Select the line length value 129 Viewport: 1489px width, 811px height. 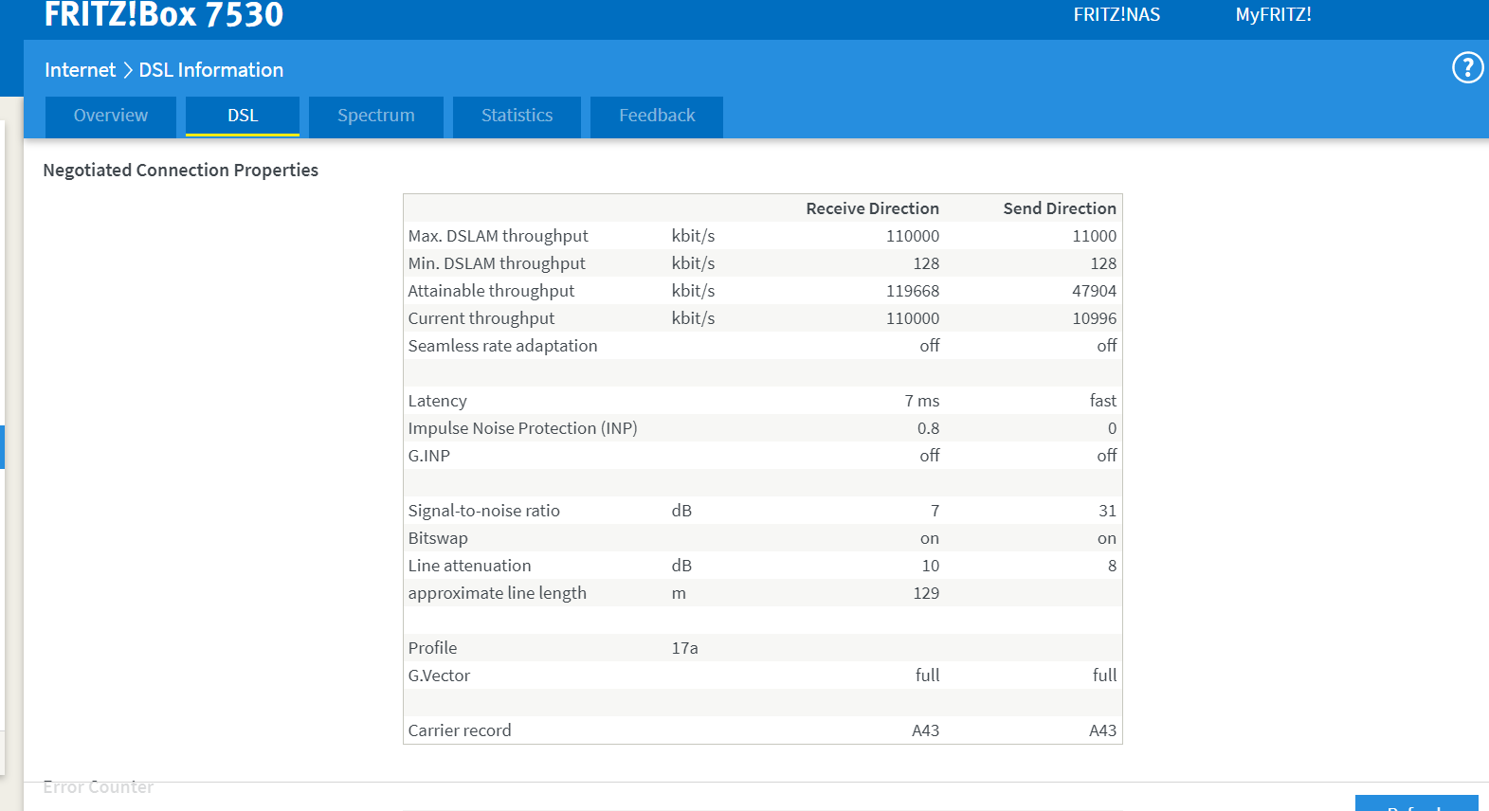point(926,593)
